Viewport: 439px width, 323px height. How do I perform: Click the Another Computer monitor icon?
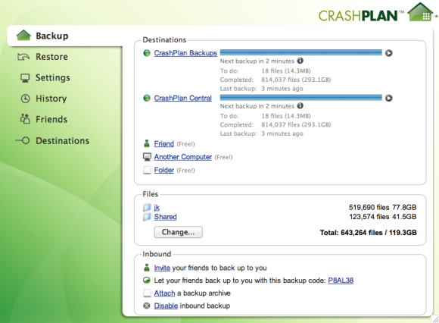point(147,157)
